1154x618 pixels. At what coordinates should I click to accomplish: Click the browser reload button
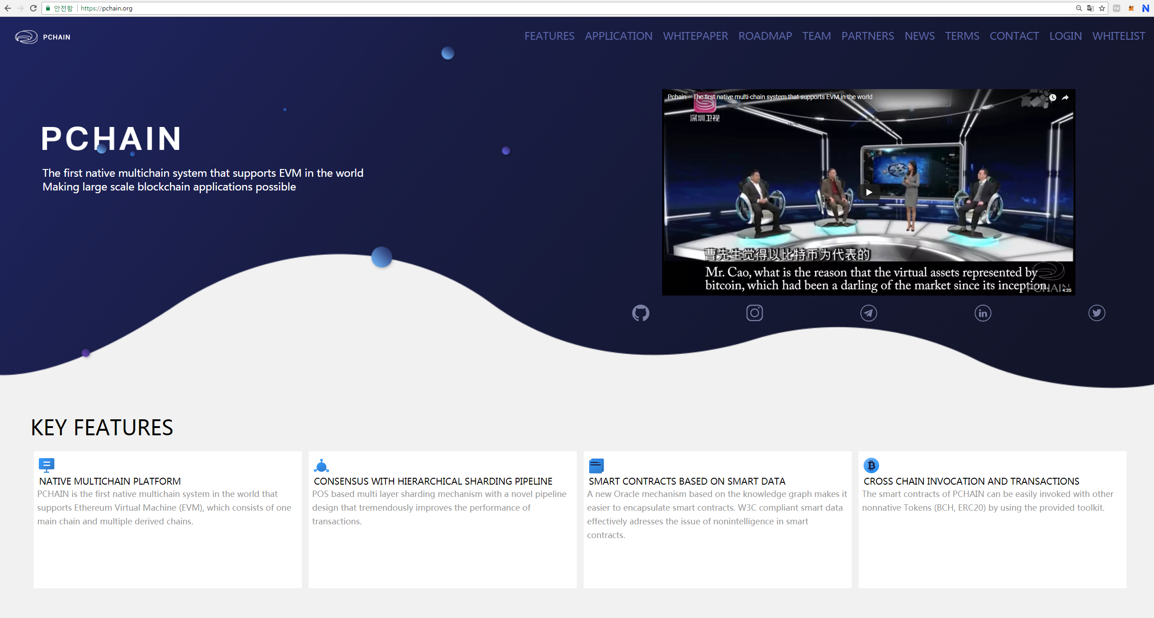pyautogui.click(x=33, y=8)
